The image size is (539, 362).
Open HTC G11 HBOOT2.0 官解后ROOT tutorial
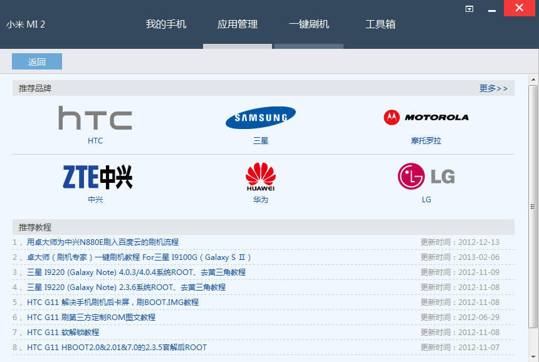pyautogui.click(x=117, y=348)
